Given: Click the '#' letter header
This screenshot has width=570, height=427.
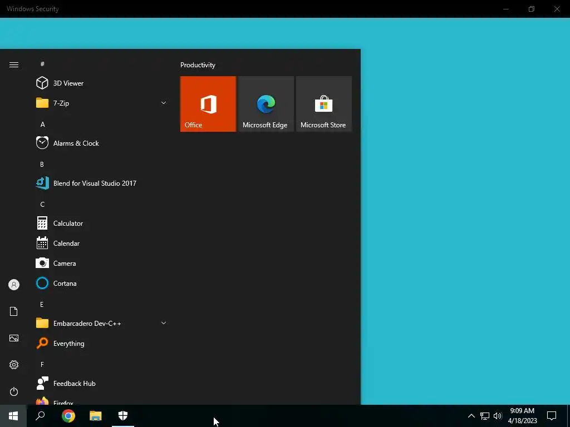Looking at the screenshot, I should 42,64.
